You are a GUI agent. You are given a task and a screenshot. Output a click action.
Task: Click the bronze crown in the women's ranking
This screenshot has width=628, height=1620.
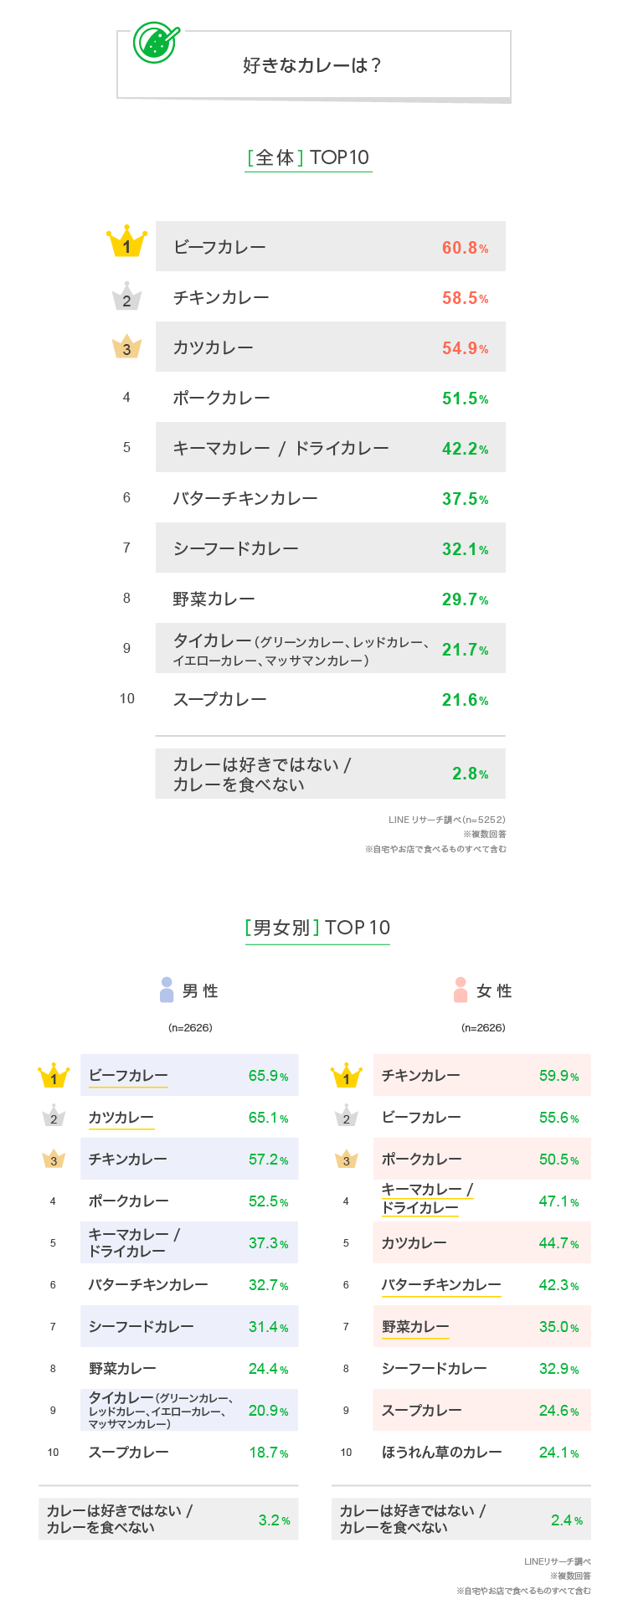[346, 1160]
